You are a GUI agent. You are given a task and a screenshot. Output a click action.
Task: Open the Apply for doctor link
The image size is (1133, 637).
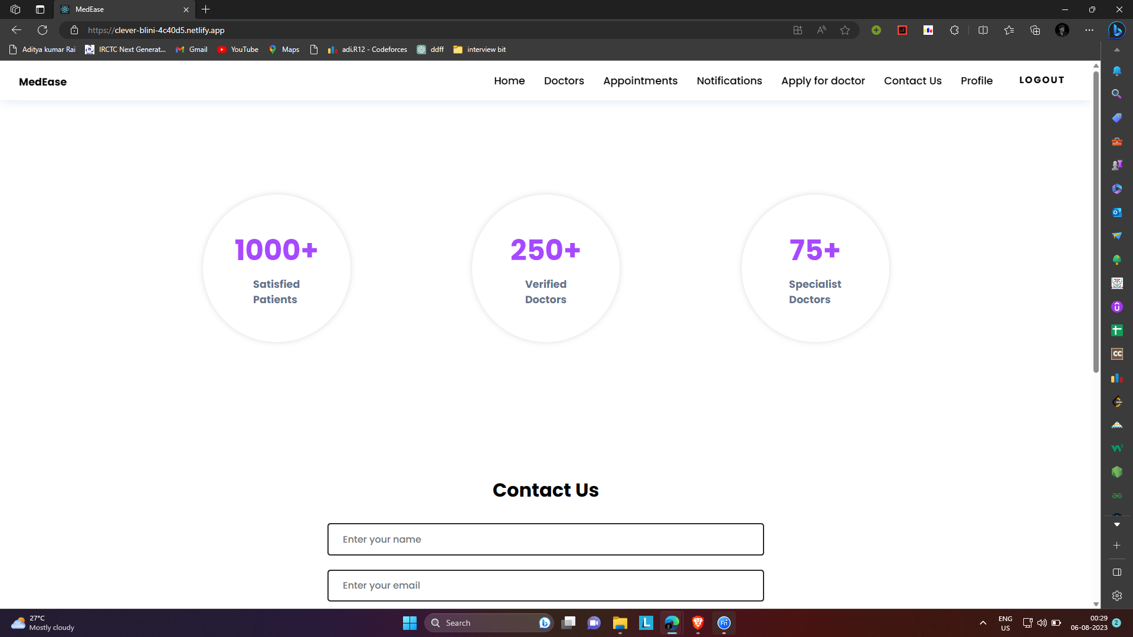point(823,81)
